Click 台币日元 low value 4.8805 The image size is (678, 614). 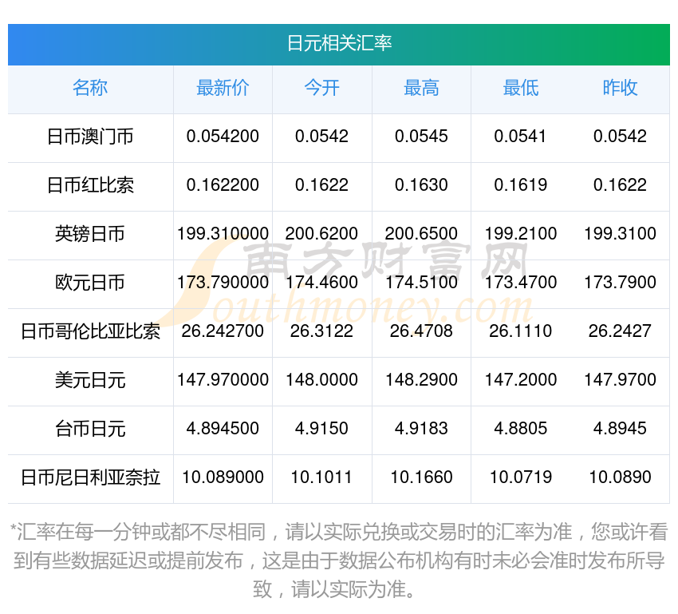tap(521, 429)
